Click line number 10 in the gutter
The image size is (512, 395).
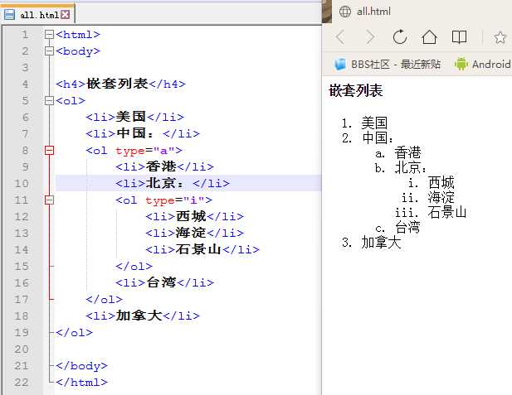[x=22, y=183]
